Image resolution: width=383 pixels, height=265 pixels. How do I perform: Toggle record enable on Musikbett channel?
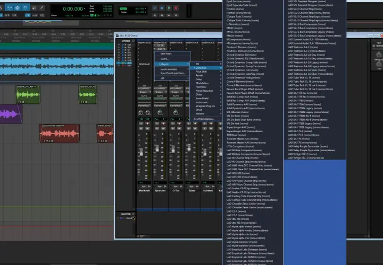[147, 123]
